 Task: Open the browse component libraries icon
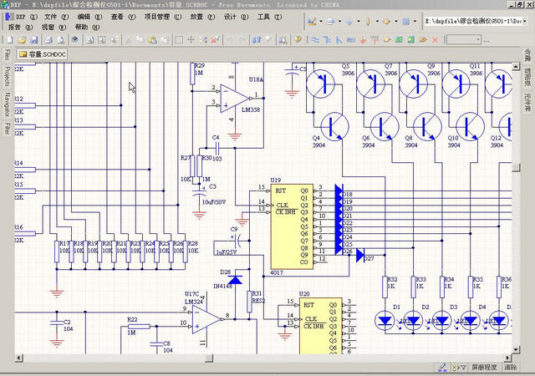pos(283,40)
